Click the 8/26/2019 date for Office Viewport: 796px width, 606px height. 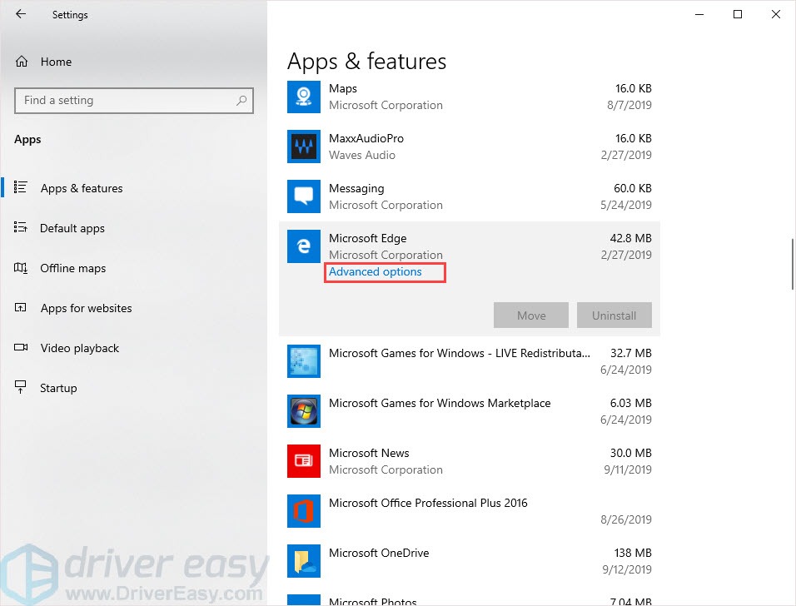pyautogui.click(x=626, y=519)
